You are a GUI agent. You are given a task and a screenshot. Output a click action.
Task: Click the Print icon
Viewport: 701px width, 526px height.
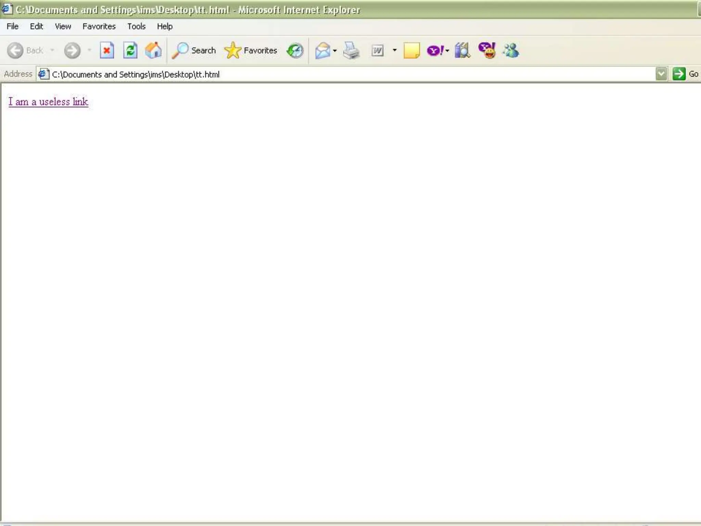[x=351, y=51]
